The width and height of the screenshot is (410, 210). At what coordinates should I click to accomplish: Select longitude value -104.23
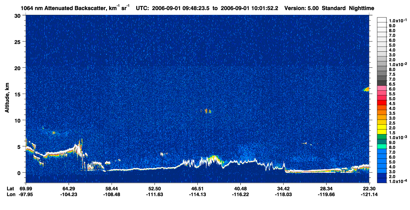pos(68,195)
